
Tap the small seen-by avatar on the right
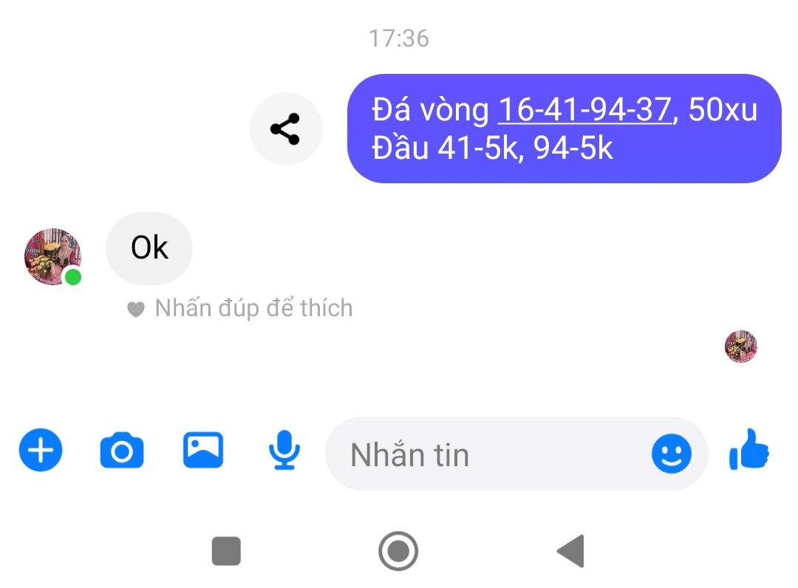(740, 346)
